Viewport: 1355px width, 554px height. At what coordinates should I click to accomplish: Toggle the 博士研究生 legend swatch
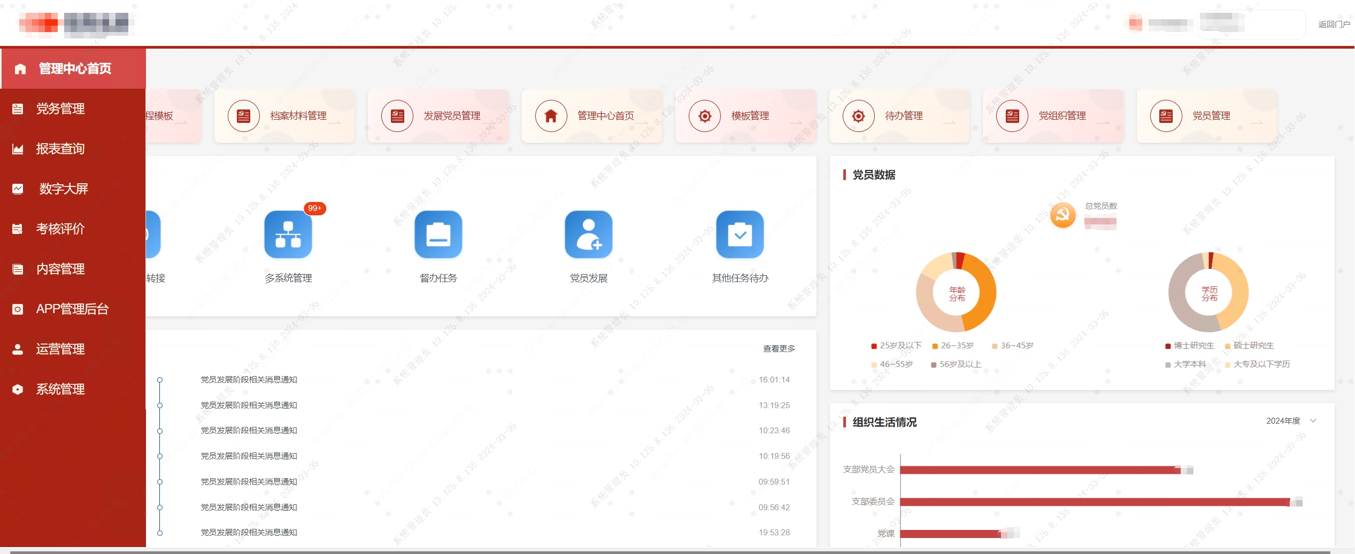[x=1168, y=346]
